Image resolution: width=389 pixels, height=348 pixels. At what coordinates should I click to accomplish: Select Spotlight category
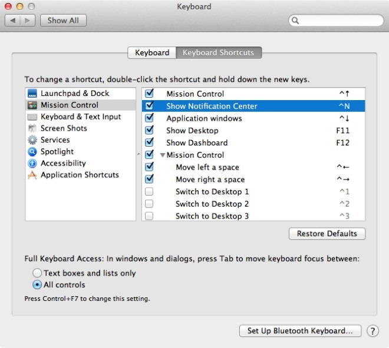80,152
